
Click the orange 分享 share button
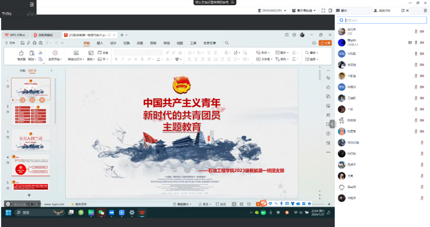point(325,43)
